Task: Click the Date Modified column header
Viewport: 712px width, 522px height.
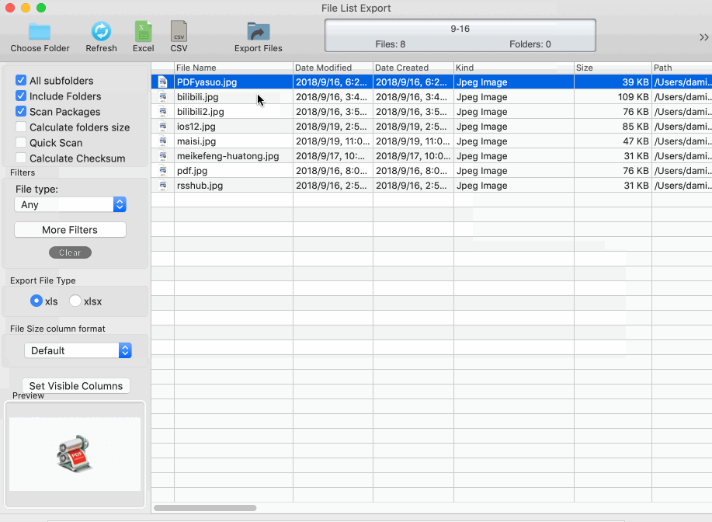Action: (x=332, y=68)
